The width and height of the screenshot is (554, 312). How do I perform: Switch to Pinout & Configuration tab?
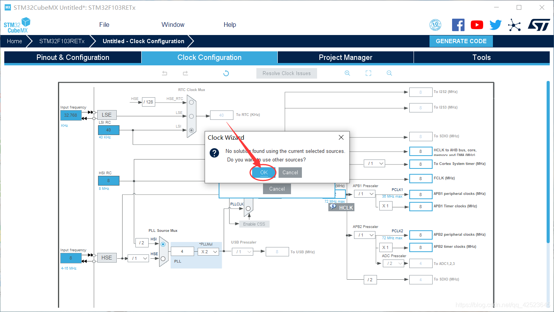pos(73,57)
